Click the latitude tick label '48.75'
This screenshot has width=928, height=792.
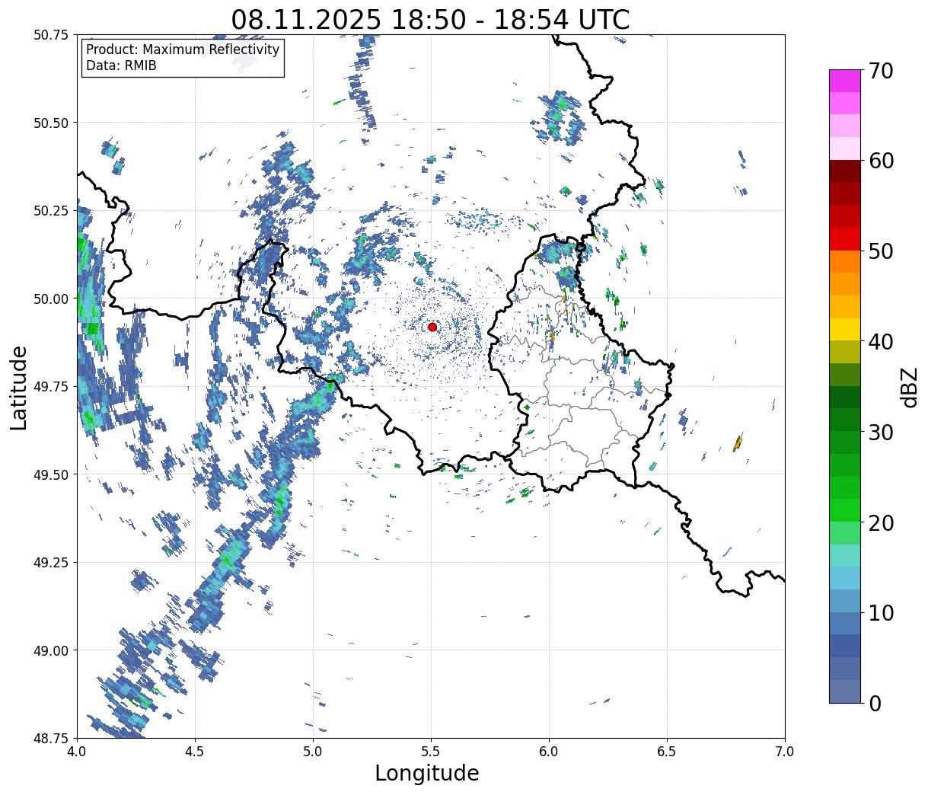50,738
